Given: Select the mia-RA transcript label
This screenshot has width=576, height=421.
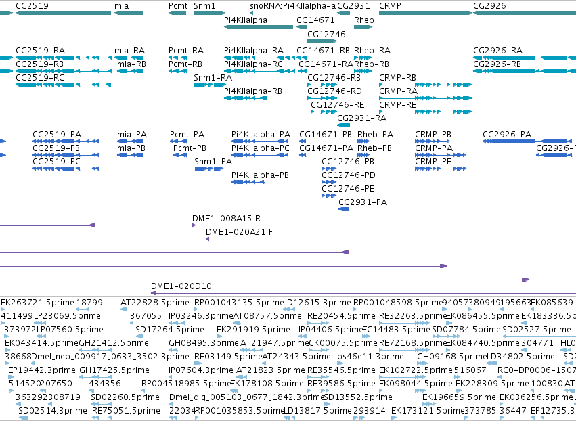Looking at the screenshot, I should [x=130, y=50].
